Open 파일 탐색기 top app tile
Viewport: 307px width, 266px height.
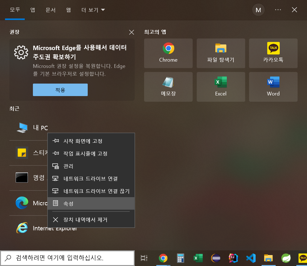click(221, 53)
